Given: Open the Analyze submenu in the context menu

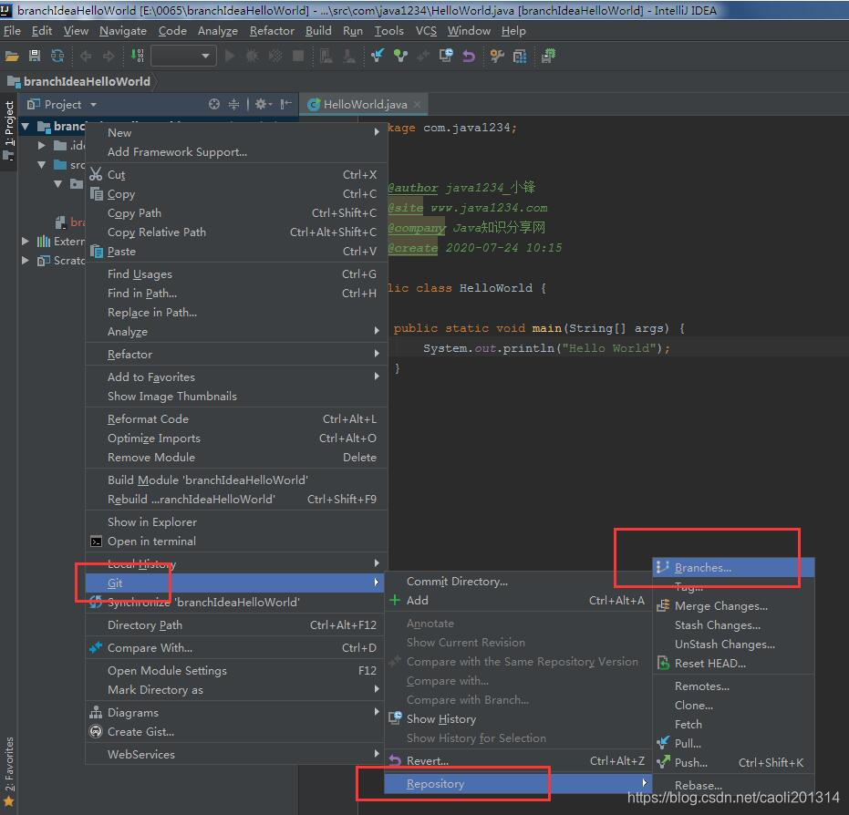Looking at the screenshot, I should click(236, 332).
